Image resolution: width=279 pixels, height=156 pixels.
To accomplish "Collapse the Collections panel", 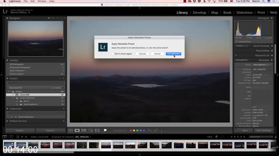I will pos(7,109).
